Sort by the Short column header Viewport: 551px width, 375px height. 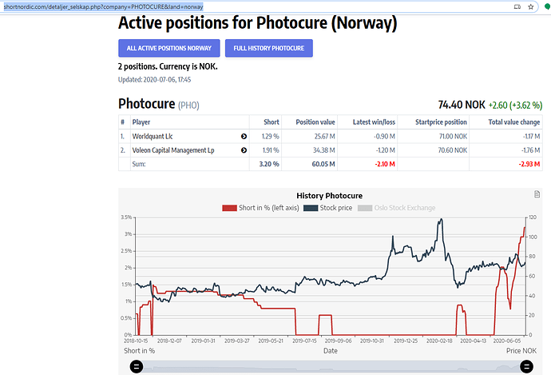pos(272,122)
